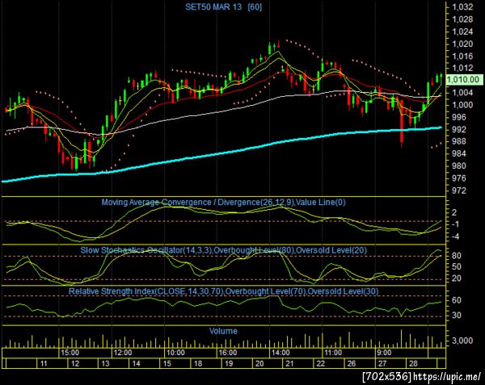Select date 18 on the date axis

click(198, 363)
